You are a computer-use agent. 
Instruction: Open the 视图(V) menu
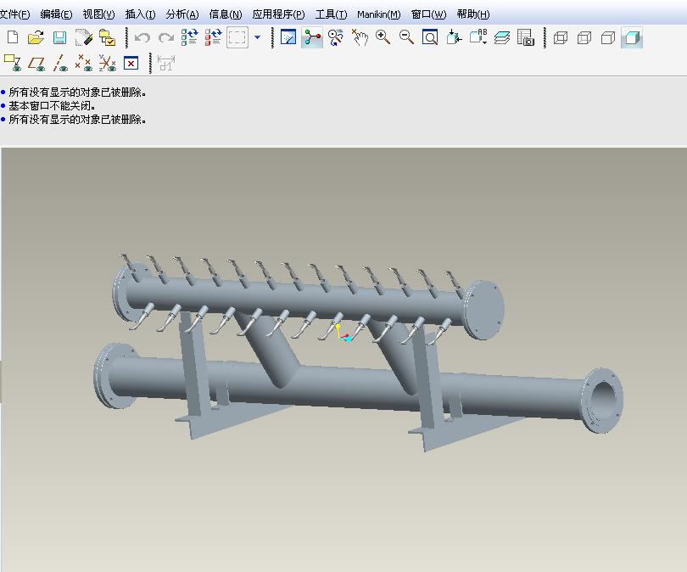click(x=98, y=14)
